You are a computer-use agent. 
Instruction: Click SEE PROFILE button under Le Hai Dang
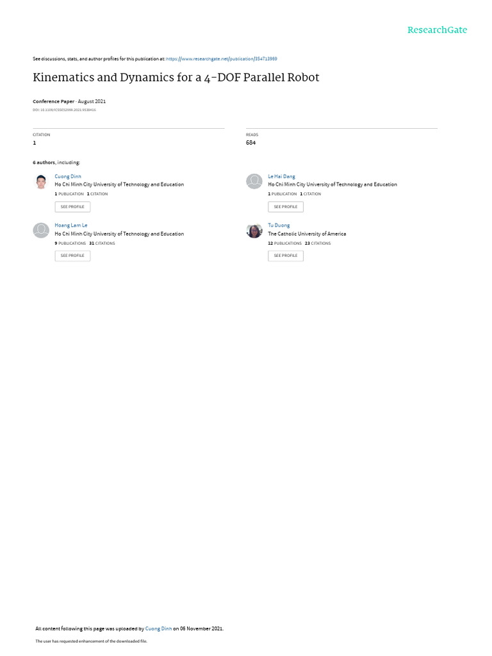click(286, 207)
